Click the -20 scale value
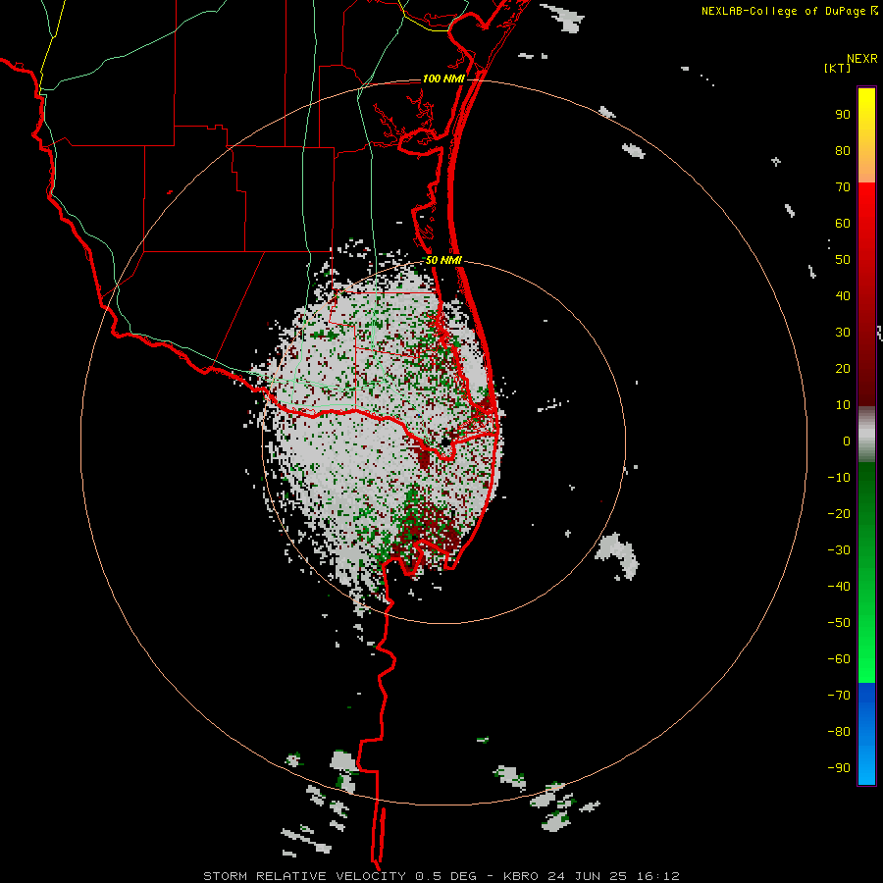Screen dimensions: 883x883 coord(839,514)
